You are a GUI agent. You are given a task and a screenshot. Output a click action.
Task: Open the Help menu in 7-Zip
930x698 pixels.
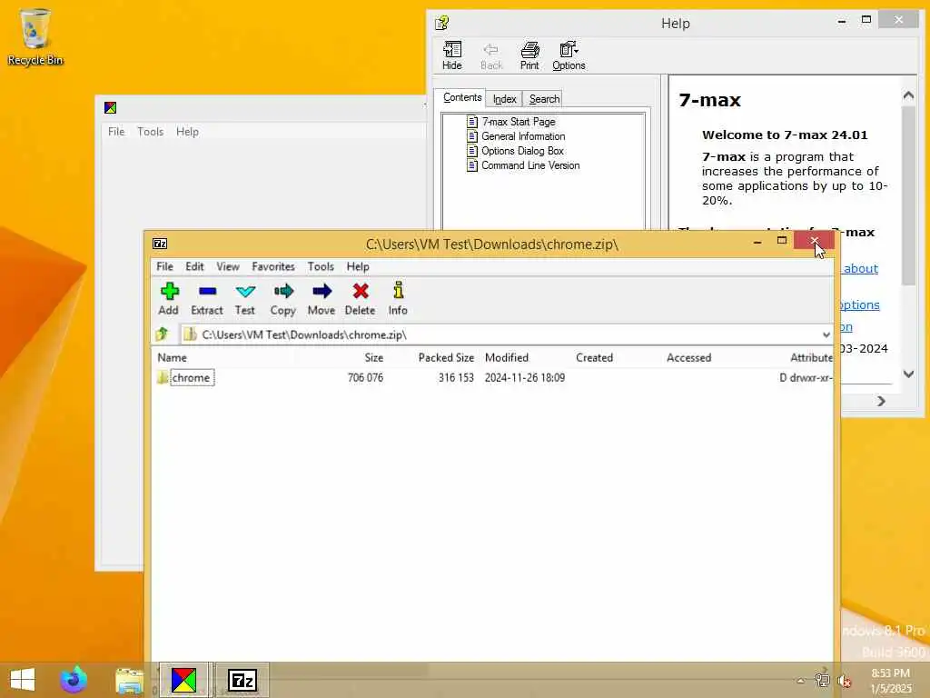coord(358,266)
